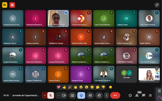
Task: Turn on closed captions
Action: (90, 96)
